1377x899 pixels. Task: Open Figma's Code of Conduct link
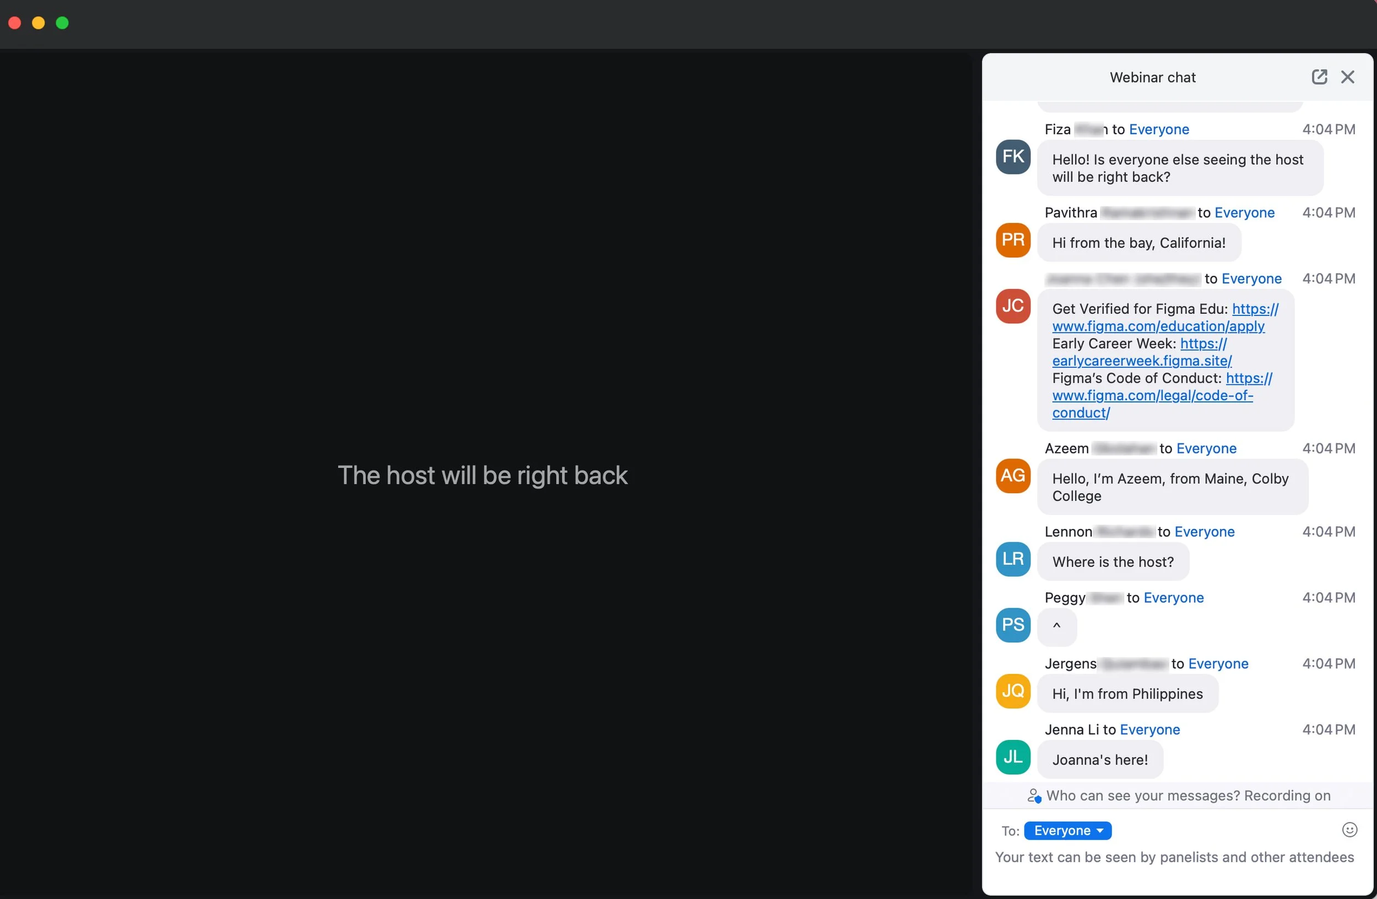[1153, 395]
